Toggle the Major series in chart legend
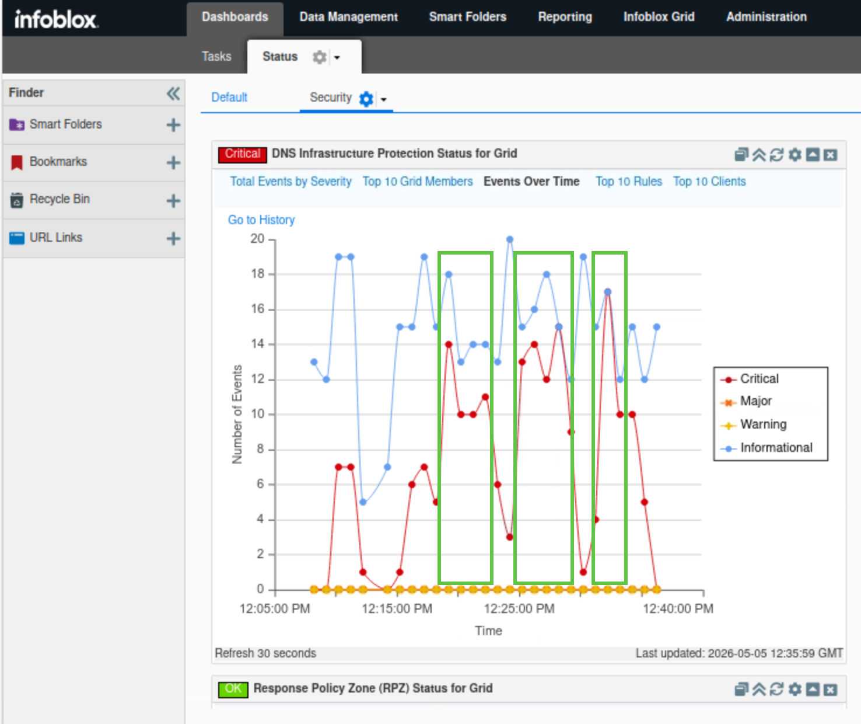The height and width of the screenshot is (724, 861). (747, 401)
